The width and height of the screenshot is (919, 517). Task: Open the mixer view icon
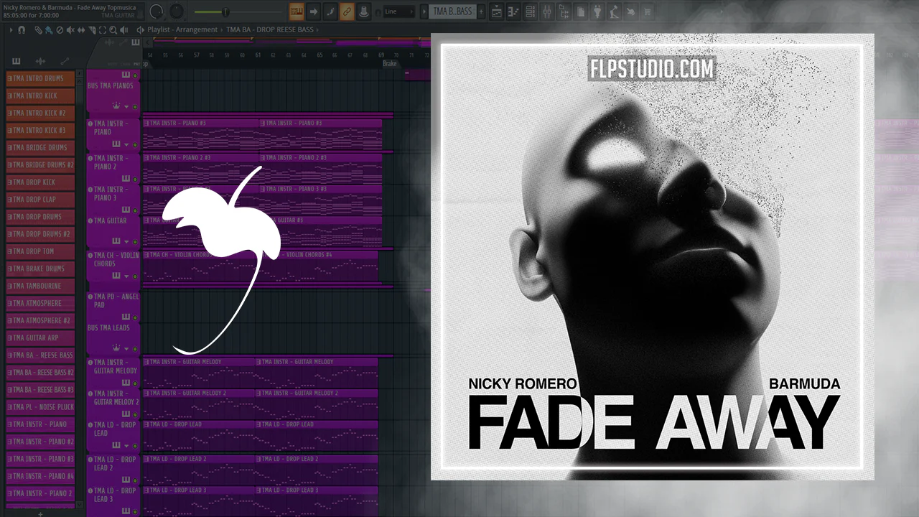(x=547, y=11)
